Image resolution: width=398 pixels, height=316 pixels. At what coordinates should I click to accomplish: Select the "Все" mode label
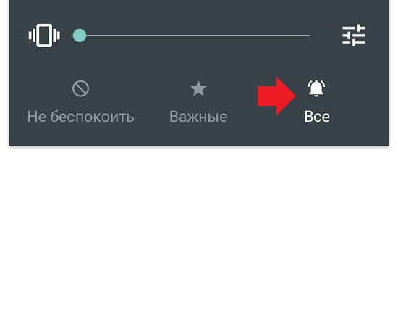pyautogui.click(x=317, y=117)
